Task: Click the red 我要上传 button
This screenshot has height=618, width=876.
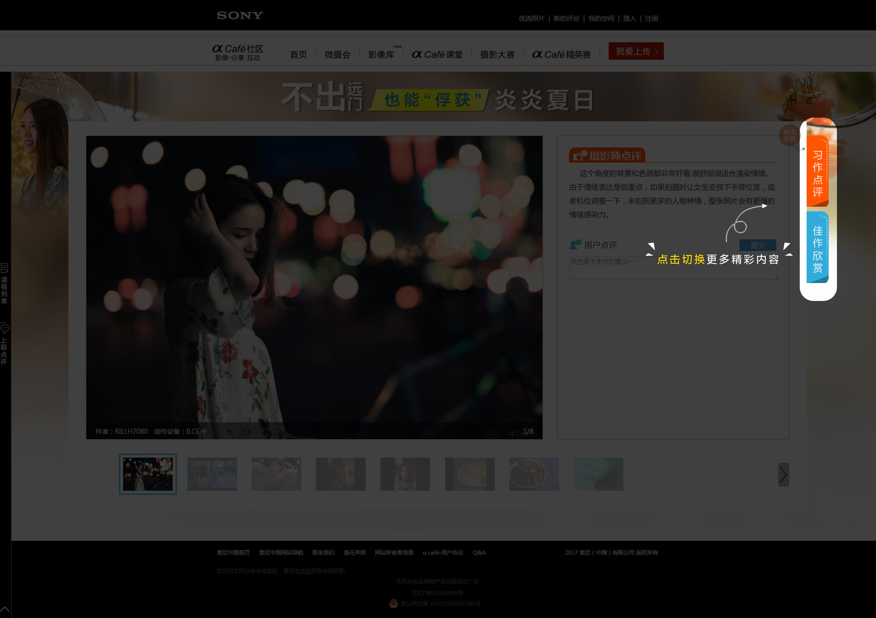Action: 636,51
